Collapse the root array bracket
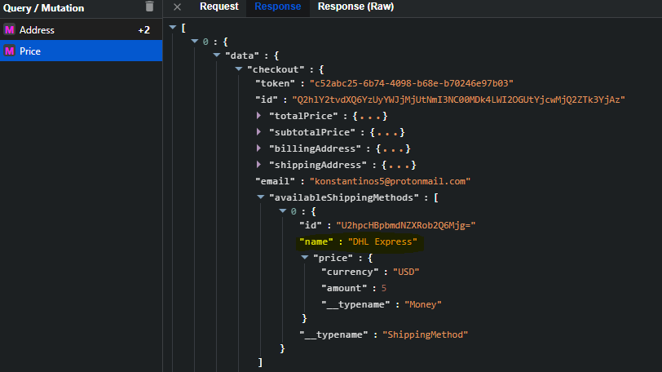Image resolution: width=662 pixels, height=372 pixels. [172, 28]
